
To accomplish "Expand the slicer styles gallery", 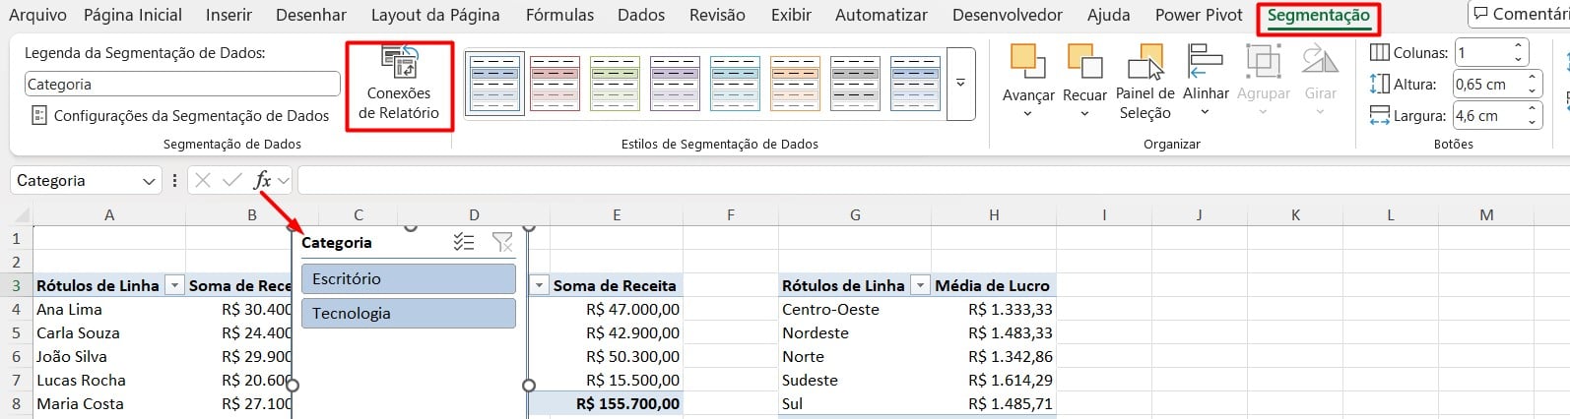I will [960, 84].
